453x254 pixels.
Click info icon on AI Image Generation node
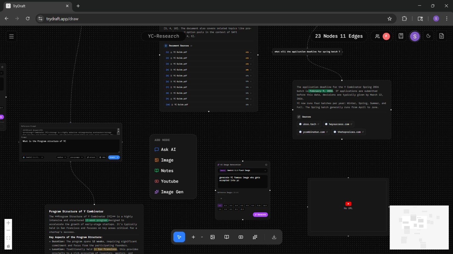click(266, 165)
